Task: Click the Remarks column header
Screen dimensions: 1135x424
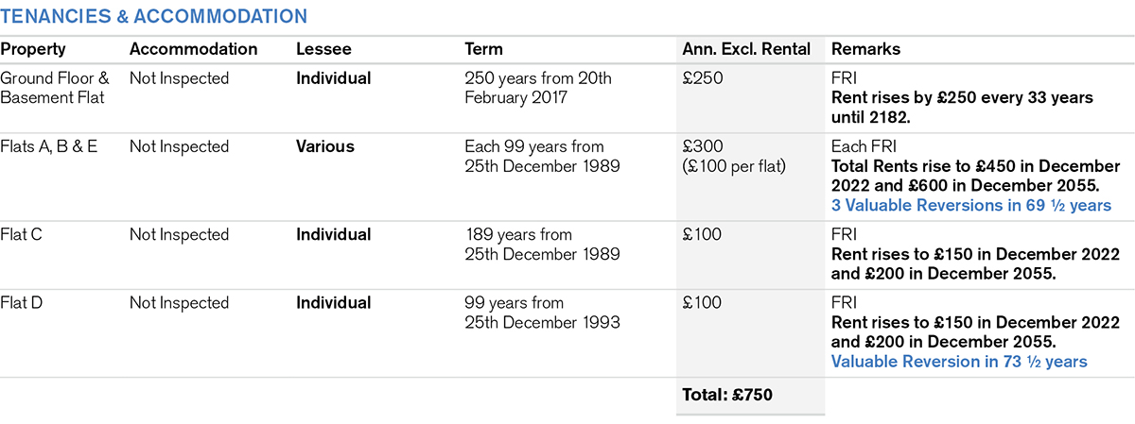Action: (865, 49)
